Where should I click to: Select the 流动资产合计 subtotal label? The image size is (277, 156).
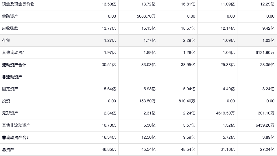[x=14, y=65]
